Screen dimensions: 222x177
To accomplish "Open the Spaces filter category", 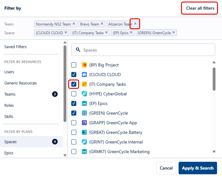I will (x=31, y=142).
